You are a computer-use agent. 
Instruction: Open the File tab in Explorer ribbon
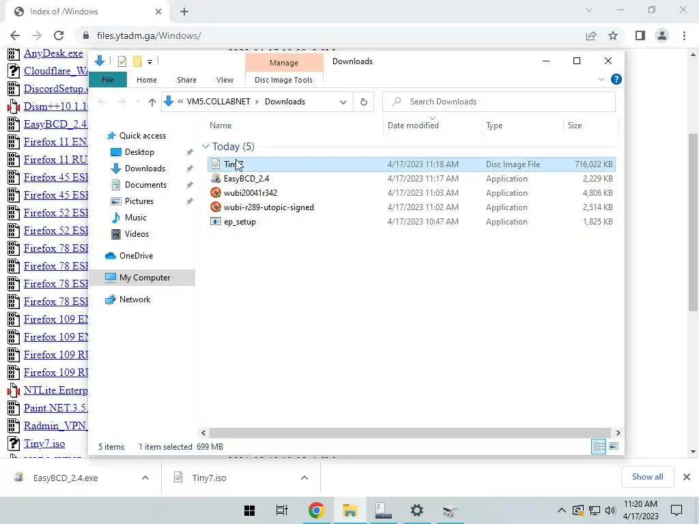pos(108,80)
